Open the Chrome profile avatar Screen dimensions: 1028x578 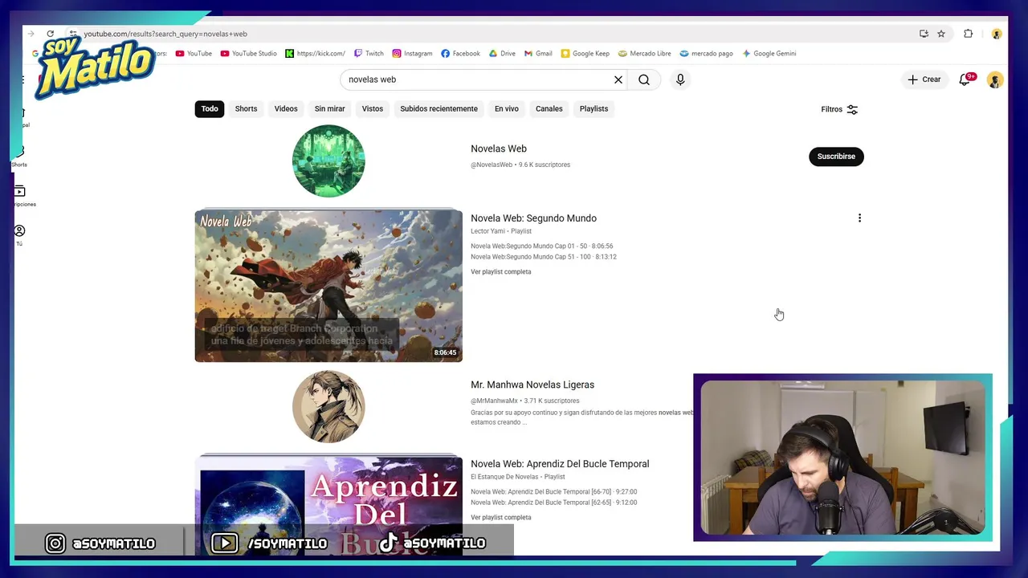pyautogui.click(x=996, y=34)
